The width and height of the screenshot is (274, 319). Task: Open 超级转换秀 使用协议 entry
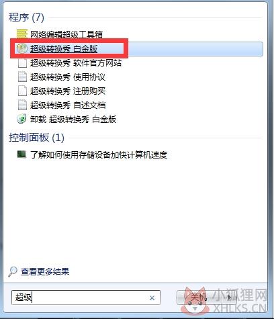(x=68, y=77)
